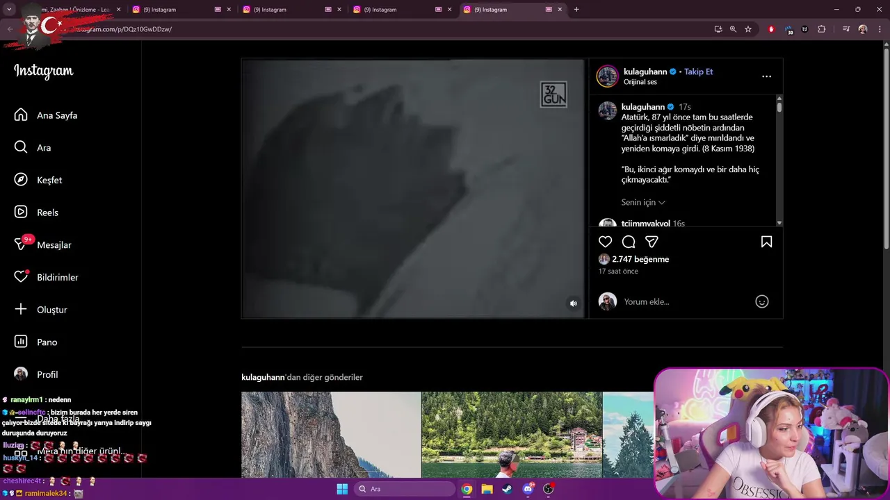Expand the Senin için comment sort dropdown

tap(643, 202)
